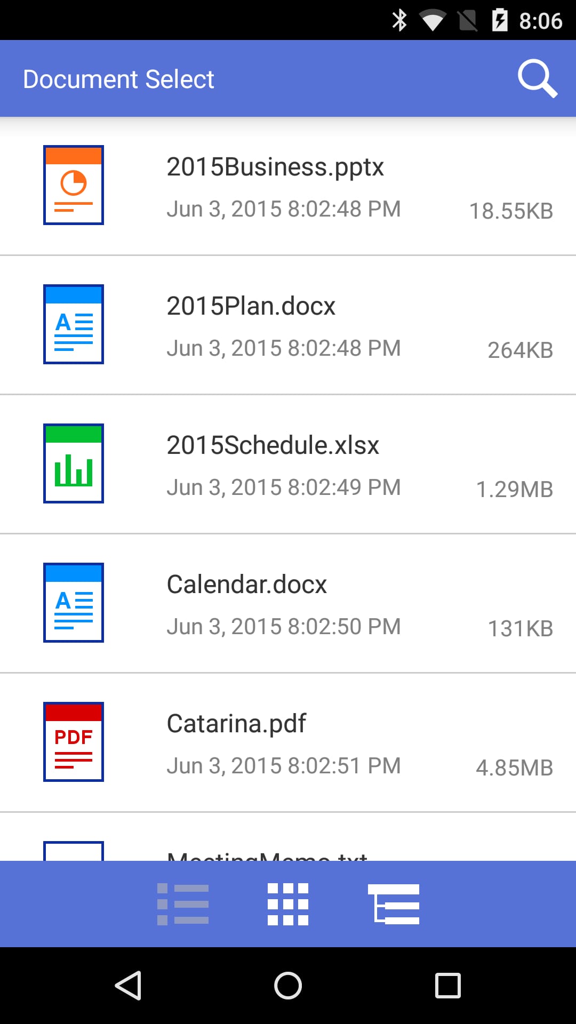Tap the Calendar.docx Word document icon

[x=73, y=602]
